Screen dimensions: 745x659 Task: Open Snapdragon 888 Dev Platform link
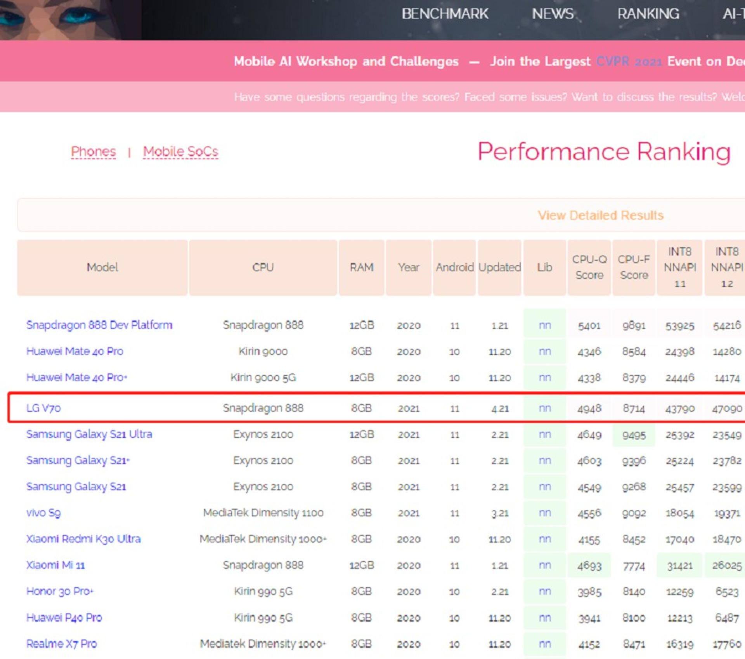point(99,325)
